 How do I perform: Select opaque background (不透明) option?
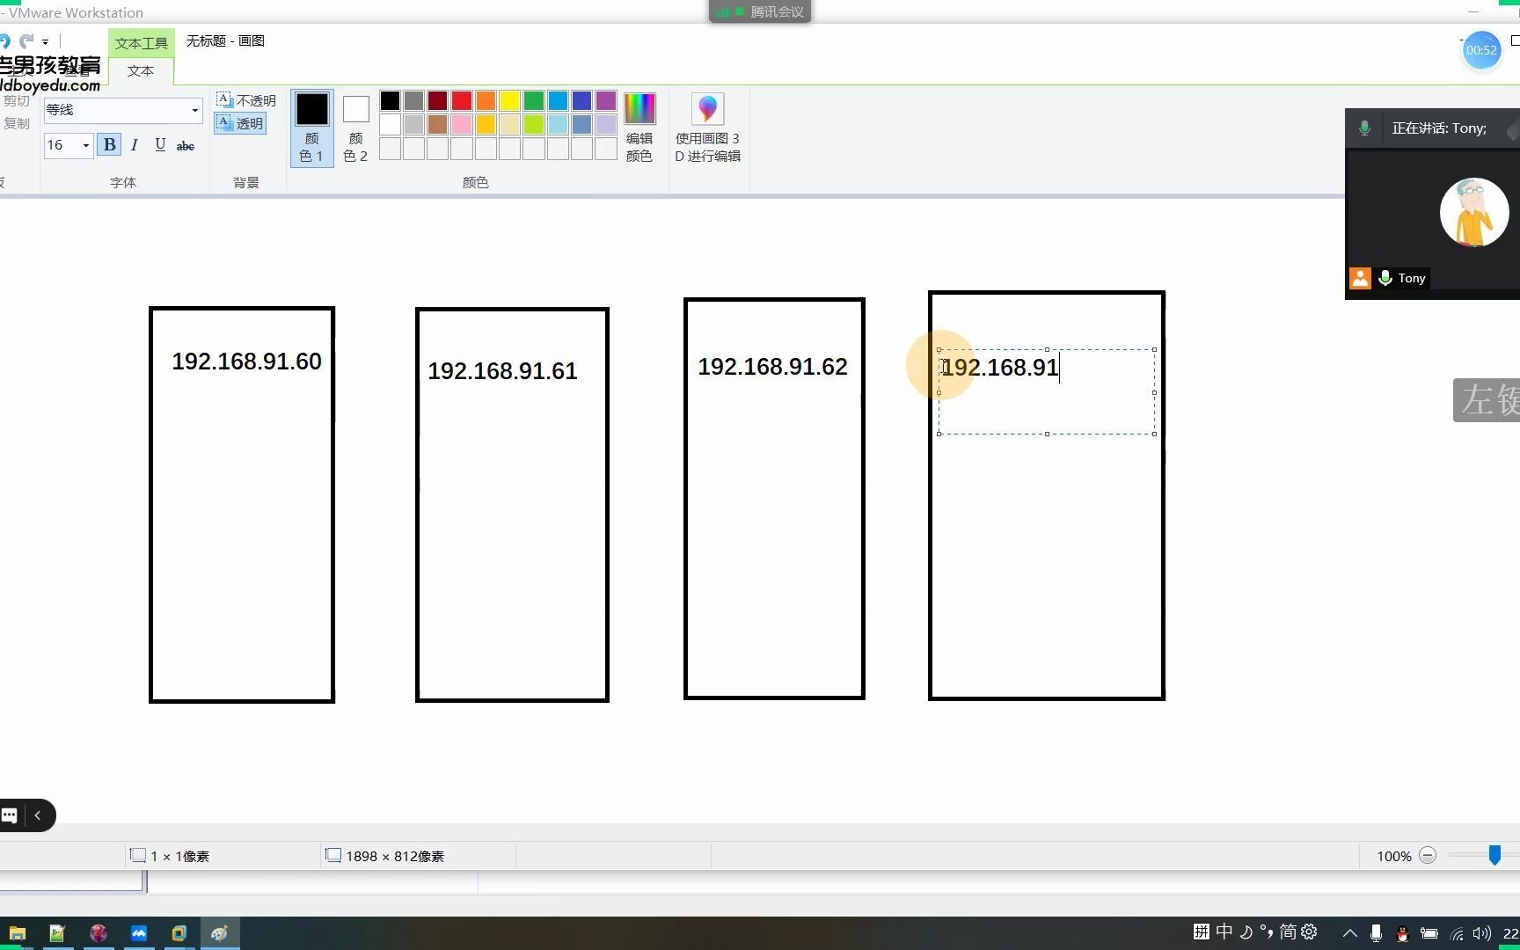(x=246, y=100)
